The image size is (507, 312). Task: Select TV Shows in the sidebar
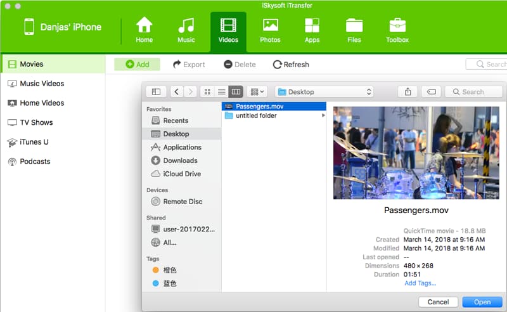pyautogui.click(x=36, y=122)
